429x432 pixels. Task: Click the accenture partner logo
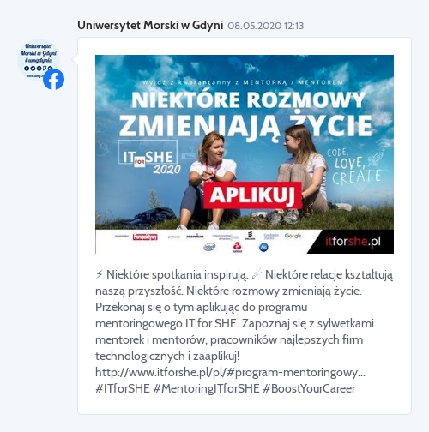click(195, 237)
